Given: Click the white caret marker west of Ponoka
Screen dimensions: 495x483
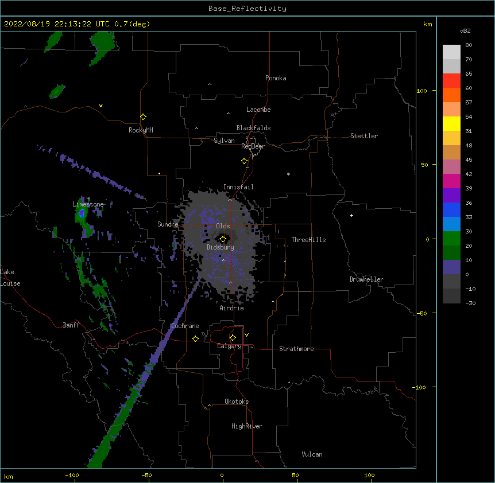Looking at the screenshot, I should tap(210, 84).
